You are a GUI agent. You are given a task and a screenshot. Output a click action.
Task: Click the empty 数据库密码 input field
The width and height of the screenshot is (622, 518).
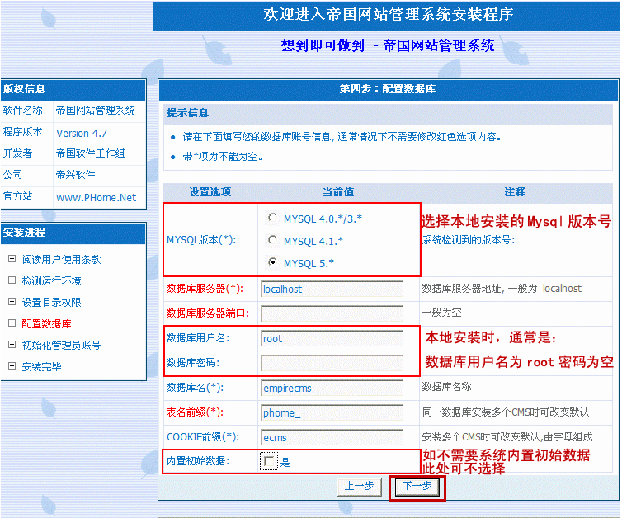tap(332, 363)
